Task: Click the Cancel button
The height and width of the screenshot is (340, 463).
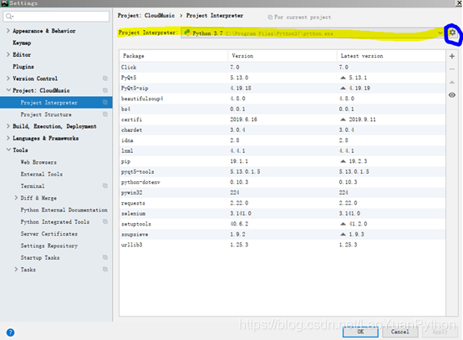Action: [400, 332]
